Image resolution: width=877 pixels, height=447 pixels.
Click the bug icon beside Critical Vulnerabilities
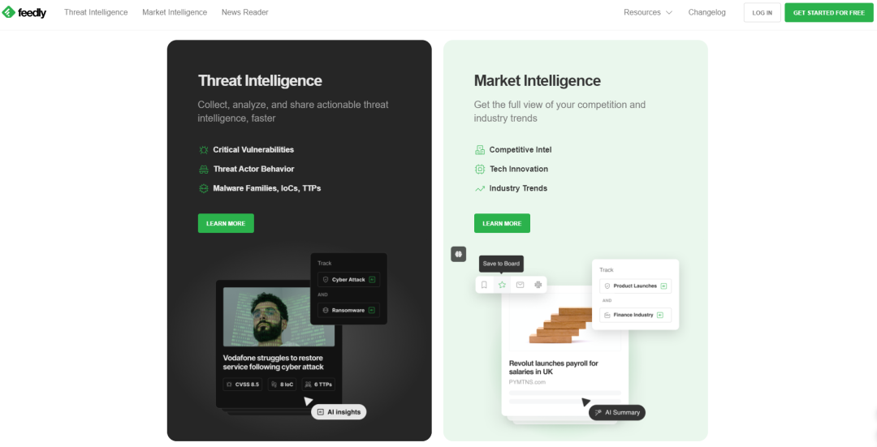(204, 150)
